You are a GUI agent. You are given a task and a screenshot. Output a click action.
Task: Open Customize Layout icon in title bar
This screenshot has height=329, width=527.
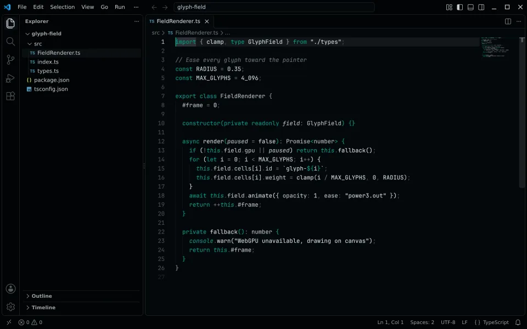coord(449,7)
